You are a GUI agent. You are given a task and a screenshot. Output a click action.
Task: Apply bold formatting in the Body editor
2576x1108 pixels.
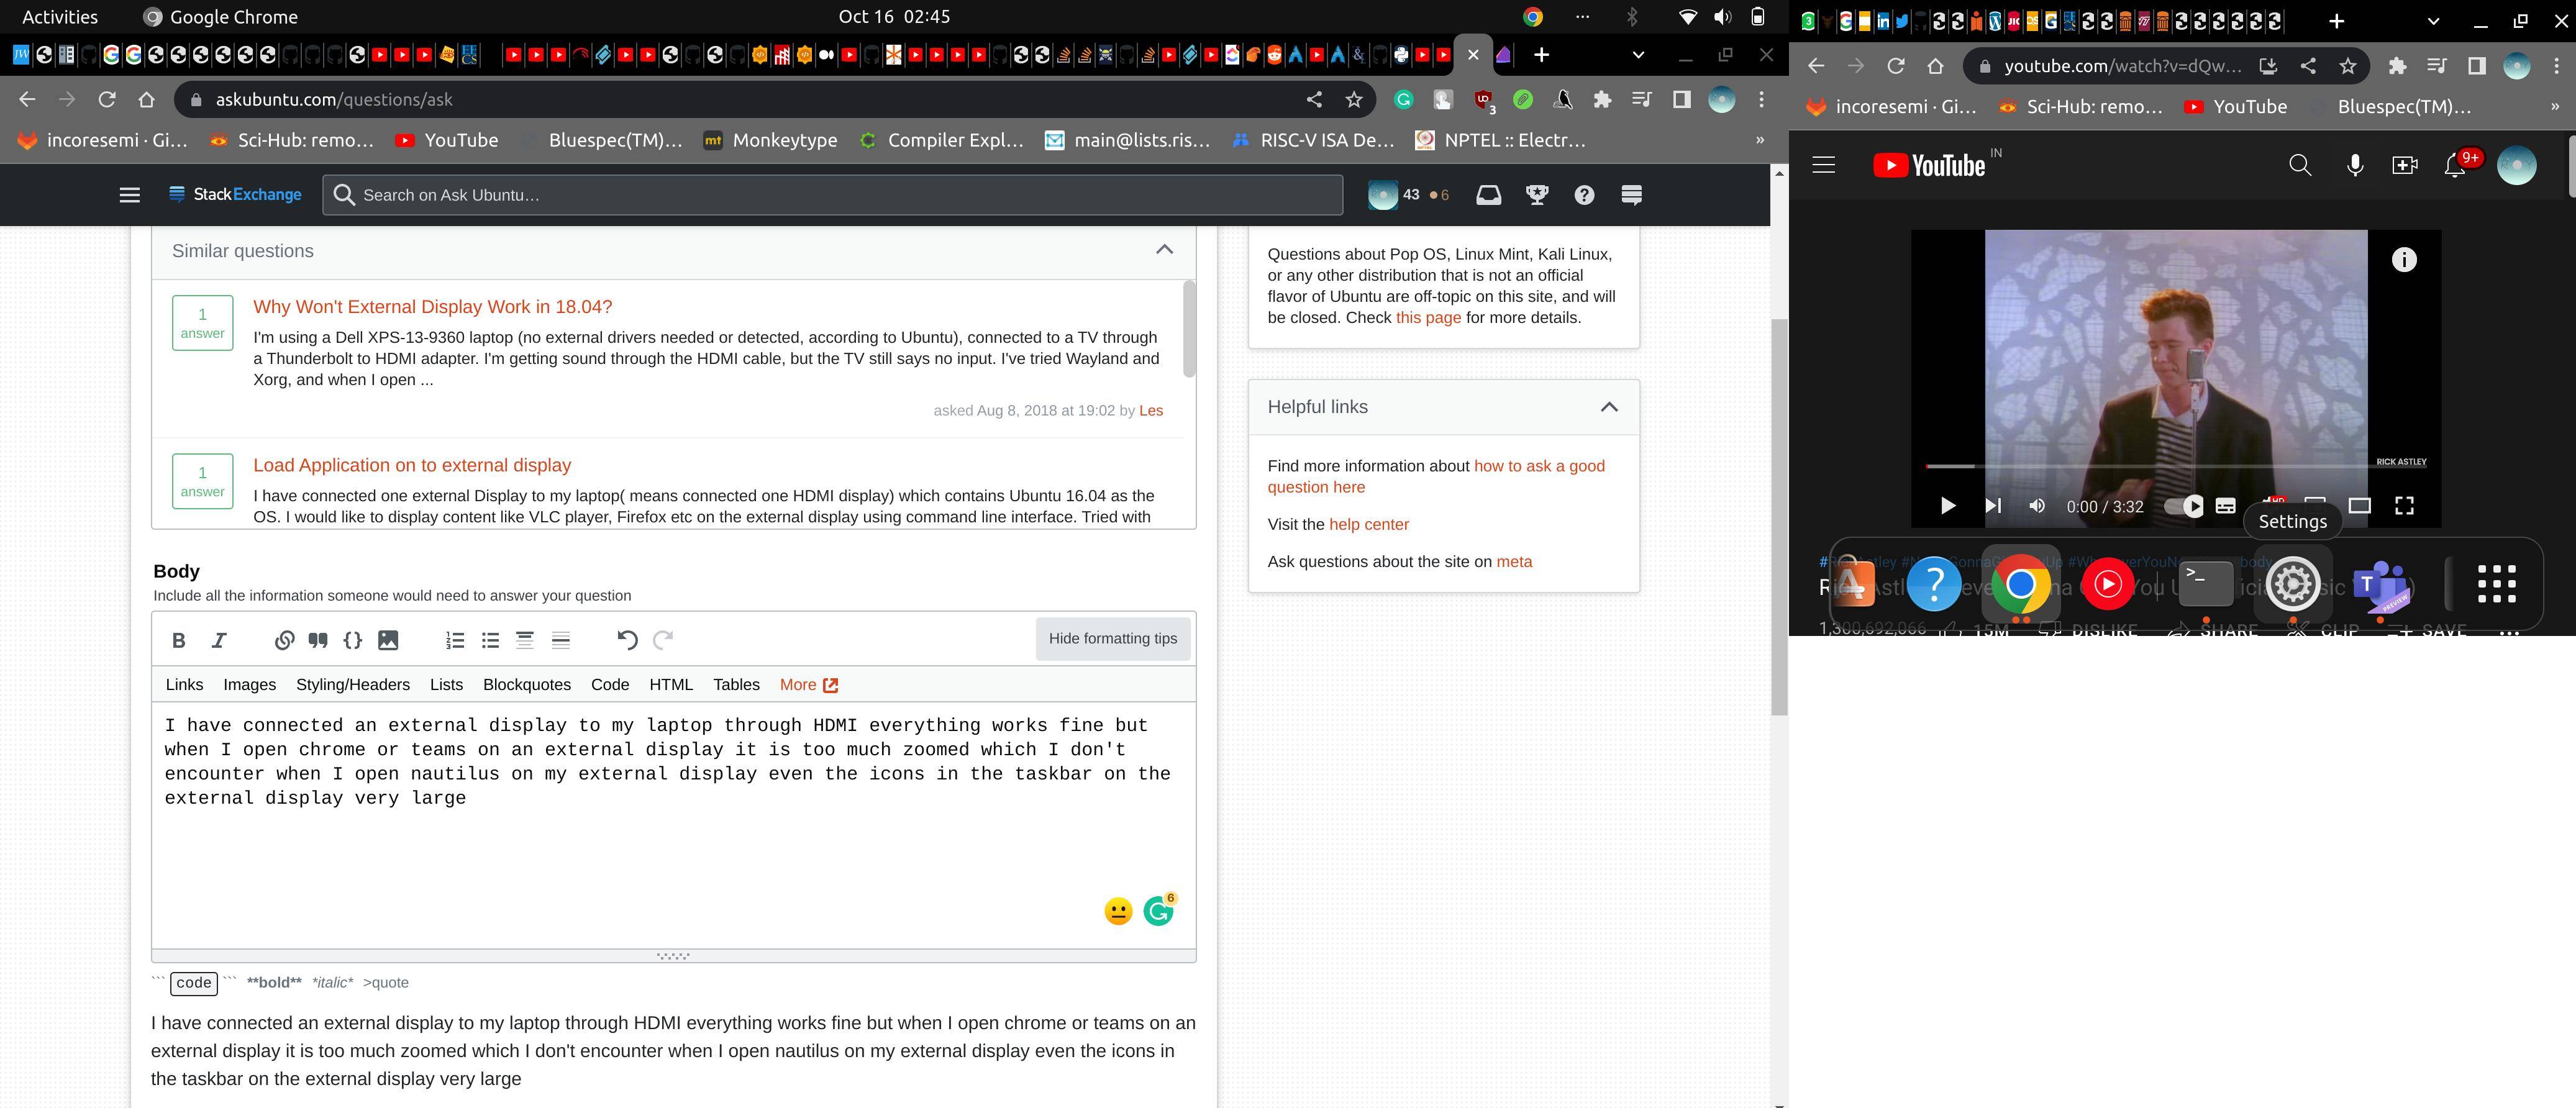(179, 640)
